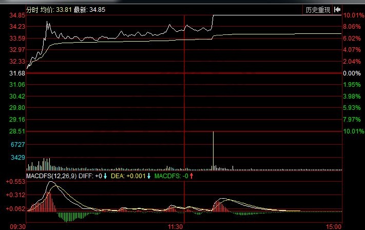Click the tallest white volume spike bar
The width and height of the screenshot is (365, 230).
tap(213, 149)
